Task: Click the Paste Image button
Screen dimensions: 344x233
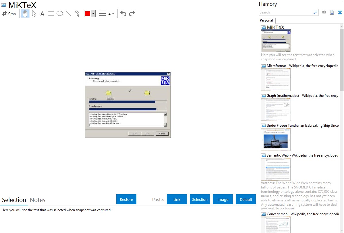Action: pyautogui.click(x=223, y=199)
